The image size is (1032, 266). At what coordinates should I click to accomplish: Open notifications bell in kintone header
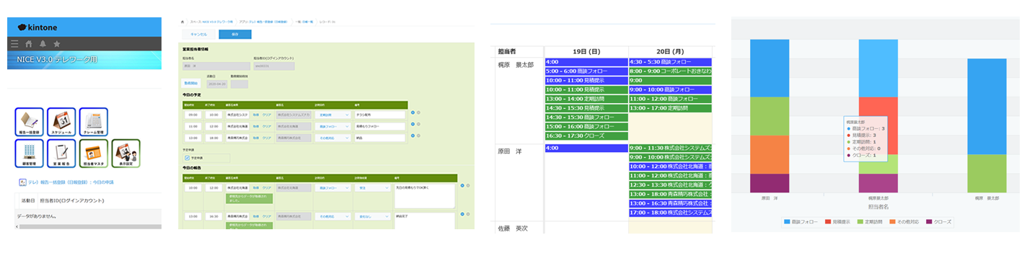tap(43, 43)
